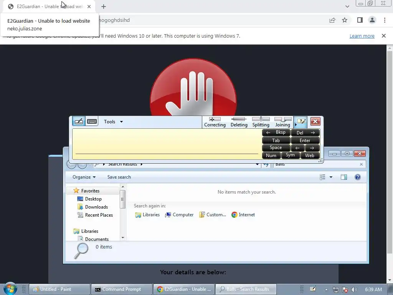Screen dimensions: 393x295
Task: Tap the Del key
Action: 305,133
